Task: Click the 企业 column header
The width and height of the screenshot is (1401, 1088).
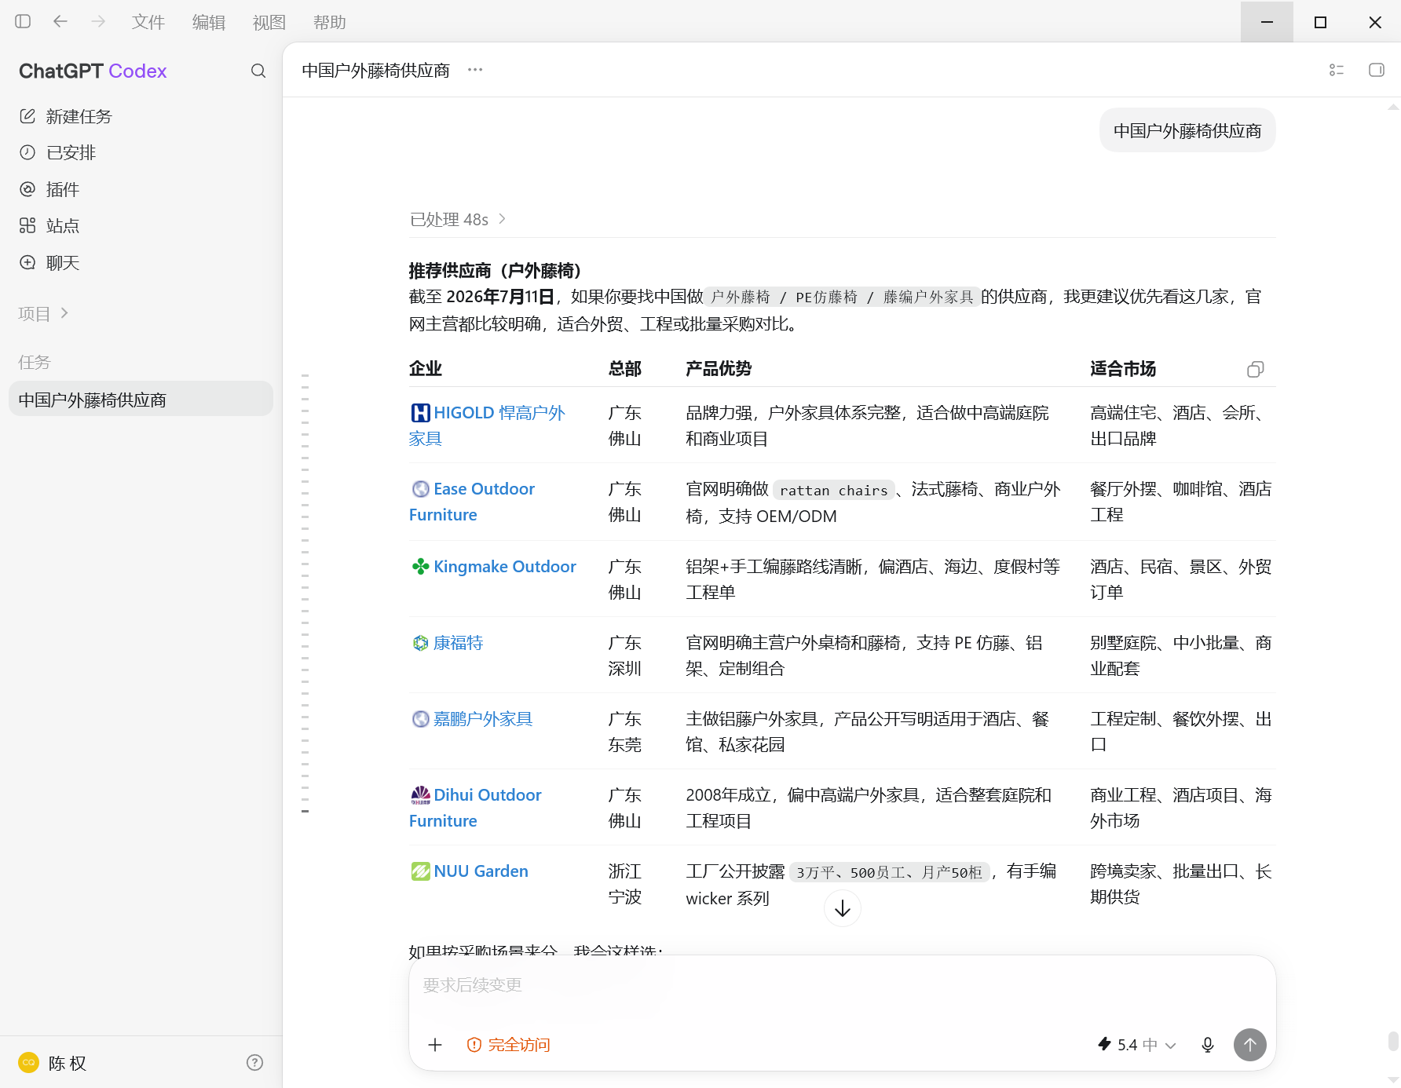Action: pyautogui.click(x=426, y=368)
